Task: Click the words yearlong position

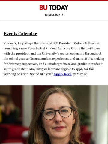Action: [16, 74]
